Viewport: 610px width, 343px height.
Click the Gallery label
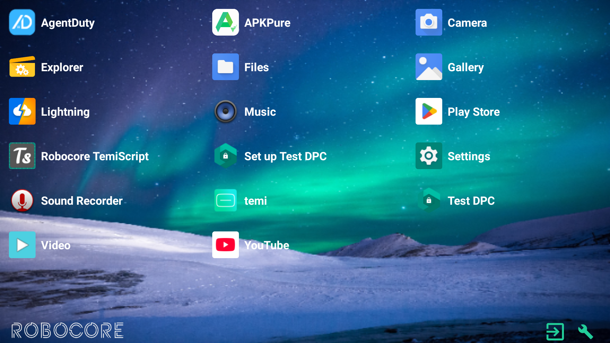[466, 67]
